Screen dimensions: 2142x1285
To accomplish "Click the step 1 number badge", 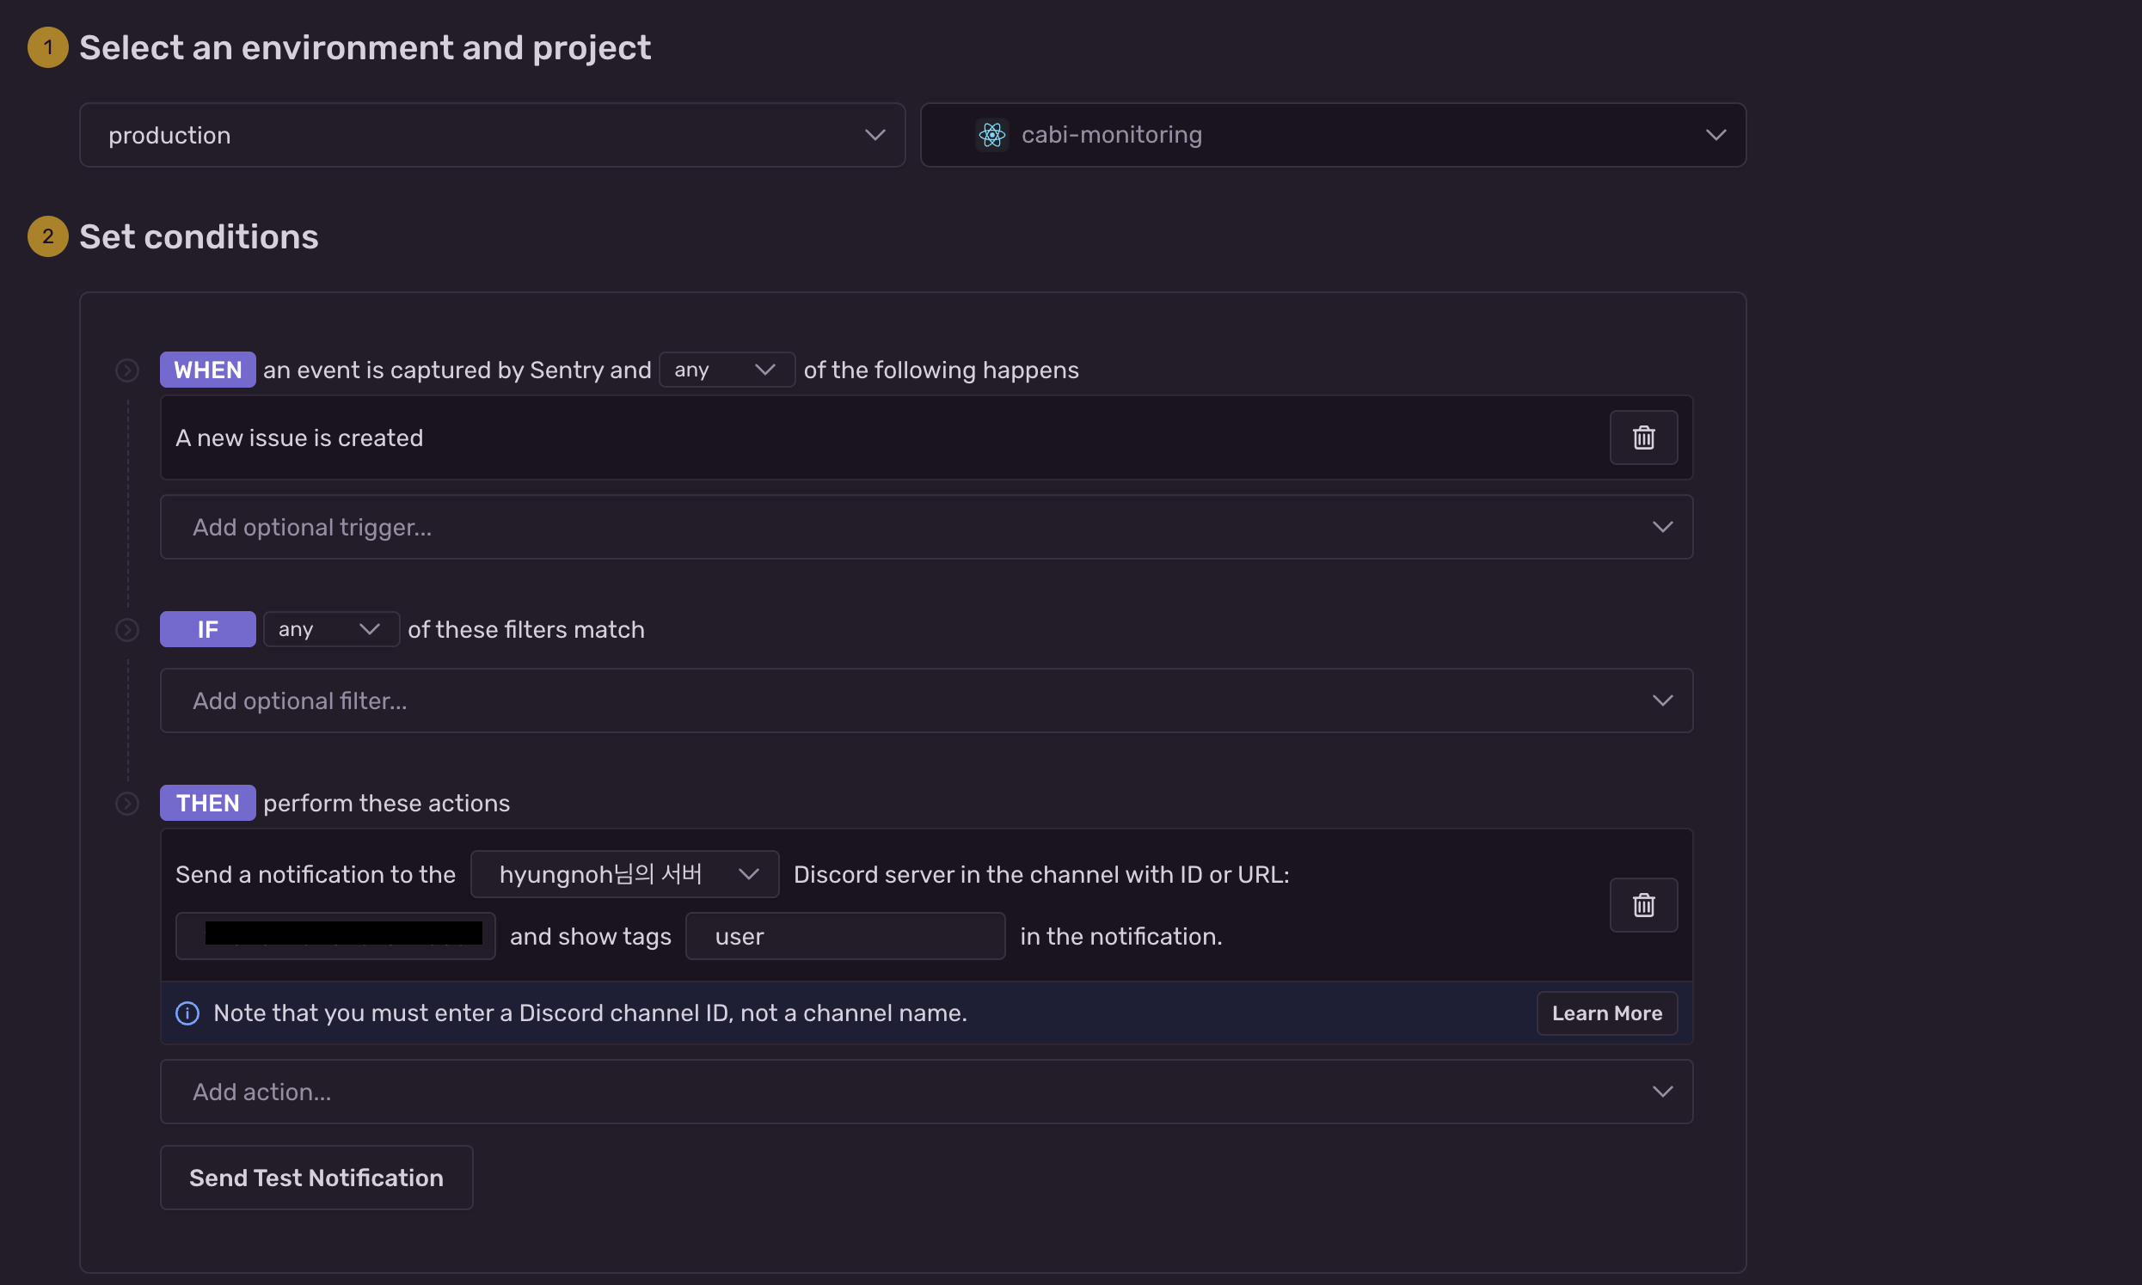I will point(47,47).
